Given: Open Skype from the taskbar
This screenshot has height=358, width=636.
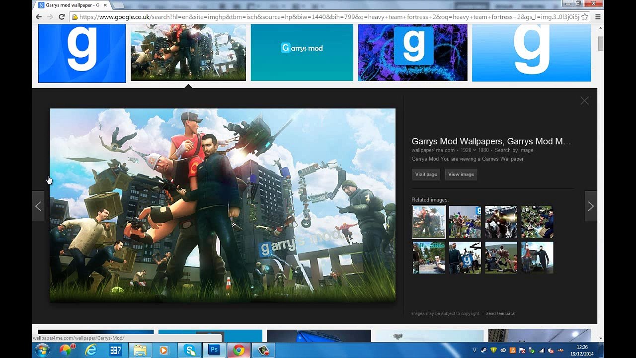Looking at the screenshot, I should pyautogui.click(x=190, y=350).
